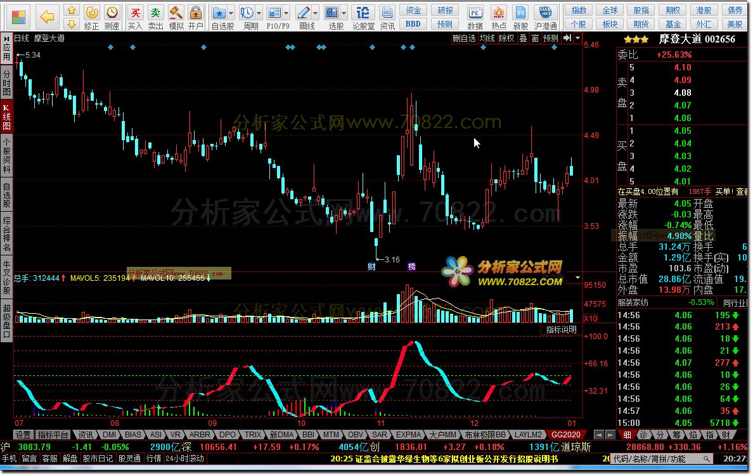
Task: Open the 沪港通 SSE HKE icon
Action: (546, 17)
